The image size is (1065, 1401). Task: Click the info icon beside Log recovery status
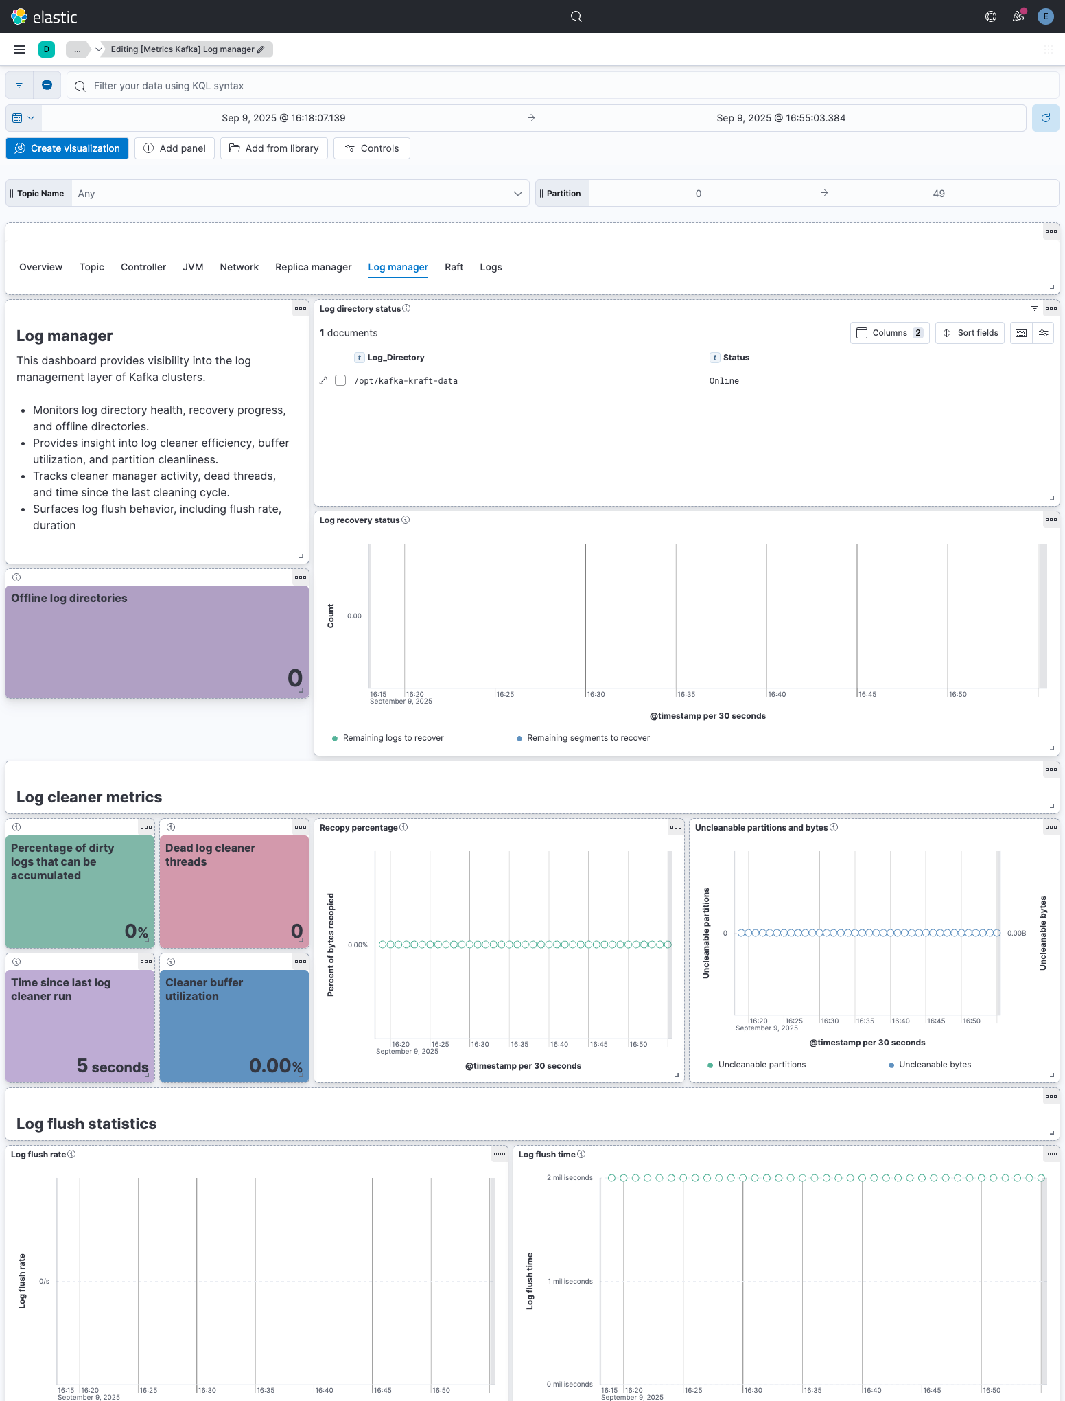(406, 520)
